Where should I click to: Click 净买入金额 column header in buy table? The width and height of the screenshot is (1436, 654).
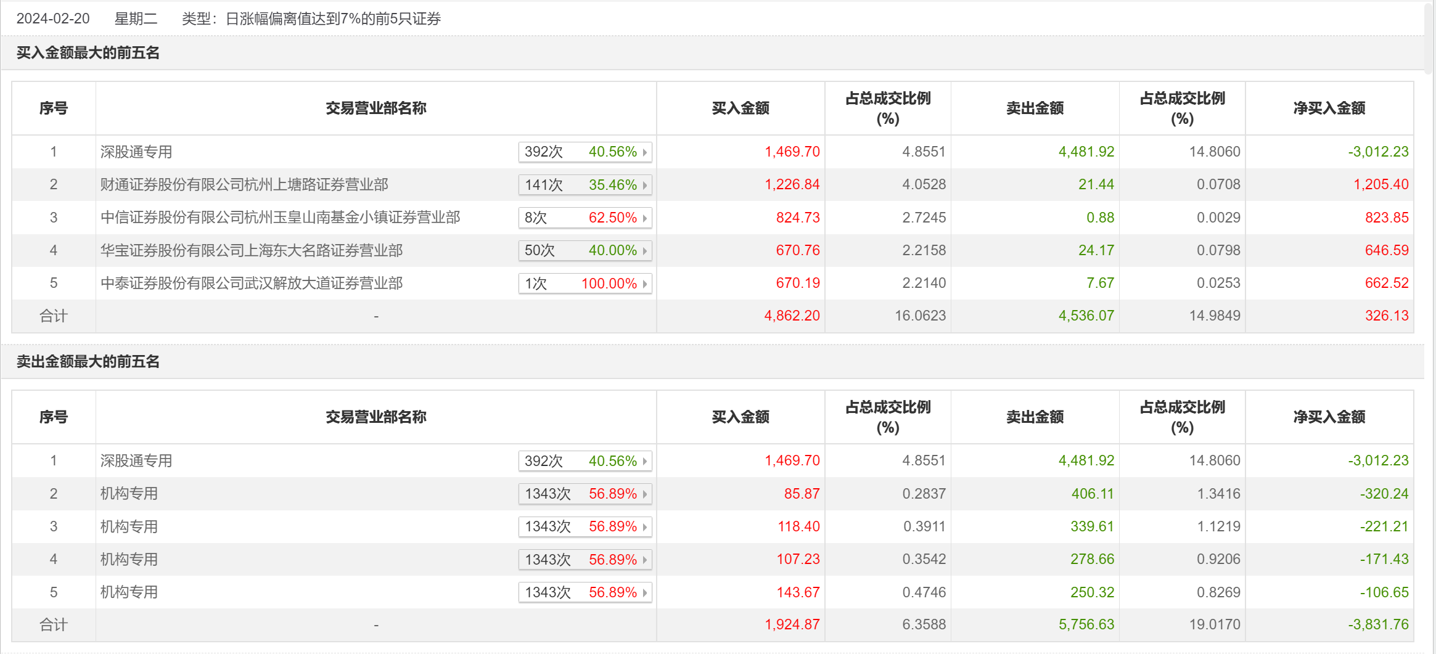(x=1329, y=108)
